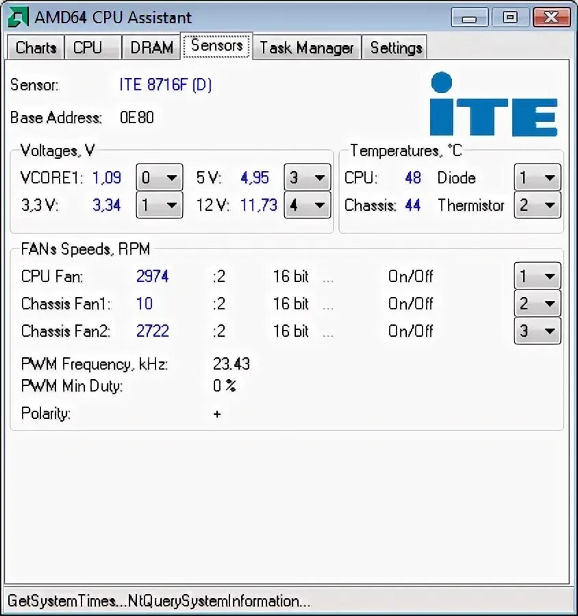Click the Chassis Fan2 divisor :2

tap(219, 331)
